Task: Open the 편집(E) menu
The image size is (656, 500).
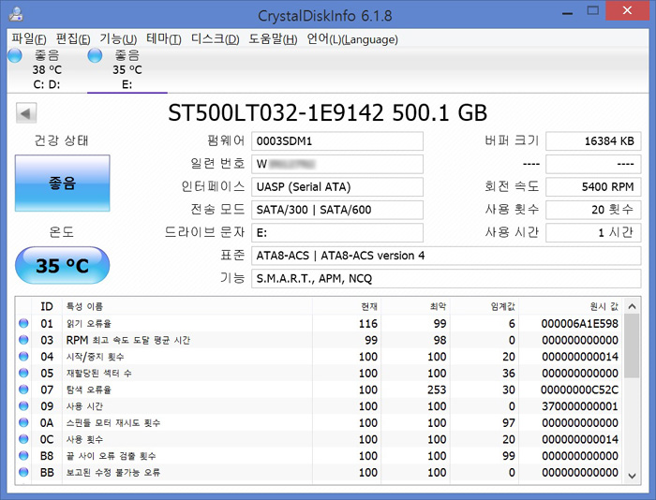Action: tap(73, 39)
